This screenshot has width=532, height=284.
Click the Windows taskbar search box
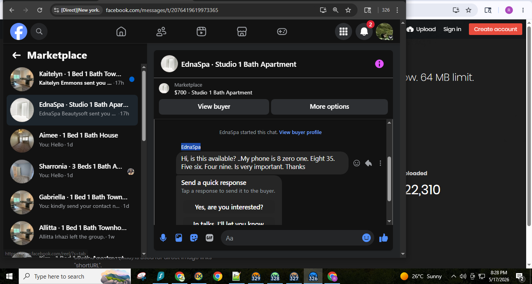click(74, 277)
